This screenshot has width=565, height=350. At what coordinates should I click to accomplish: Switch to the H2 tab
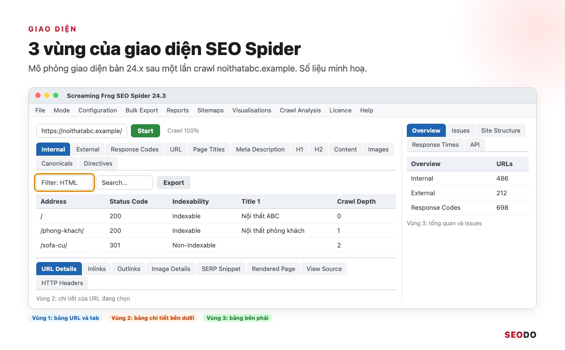pos(319,150)
